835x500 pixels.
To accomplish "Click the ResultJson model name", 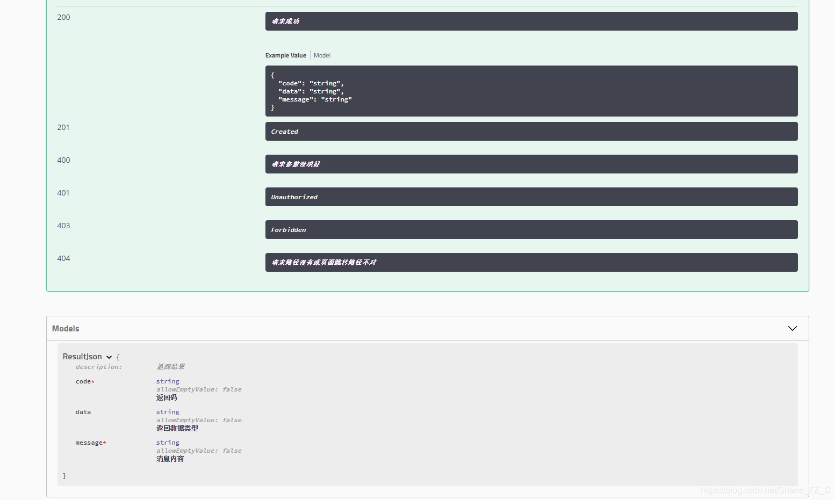I will point(82,357).
